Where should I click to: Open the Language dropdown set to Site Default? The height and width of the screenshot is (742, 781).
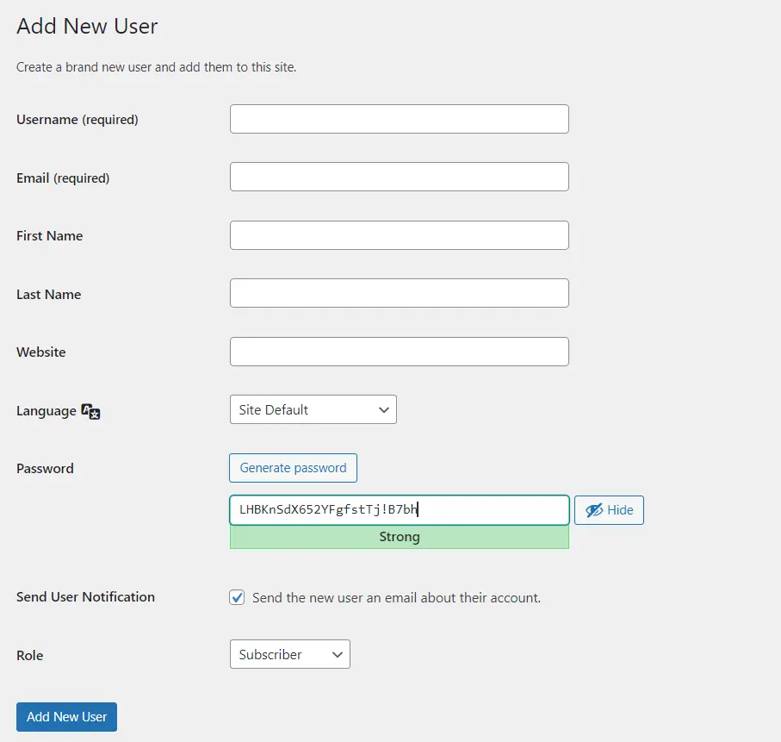[x=313, y=409]
